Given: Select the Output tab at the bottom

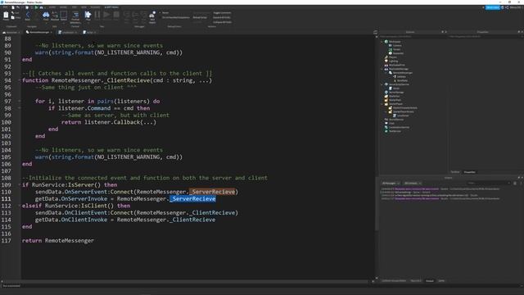Looking at the screenshot, I should click(430, 280).
